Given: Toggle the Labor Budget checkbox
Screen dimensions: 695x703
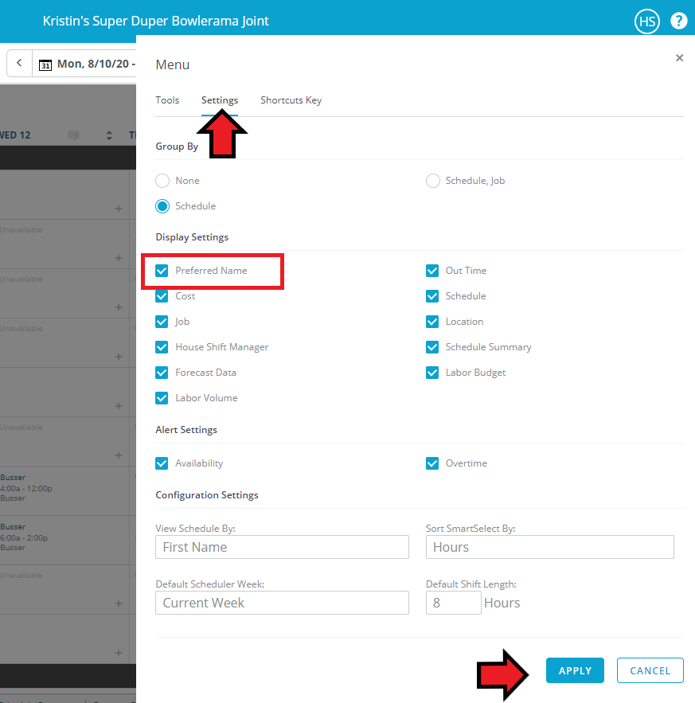Looking at the screenshot, I should (x=432, y=373).
